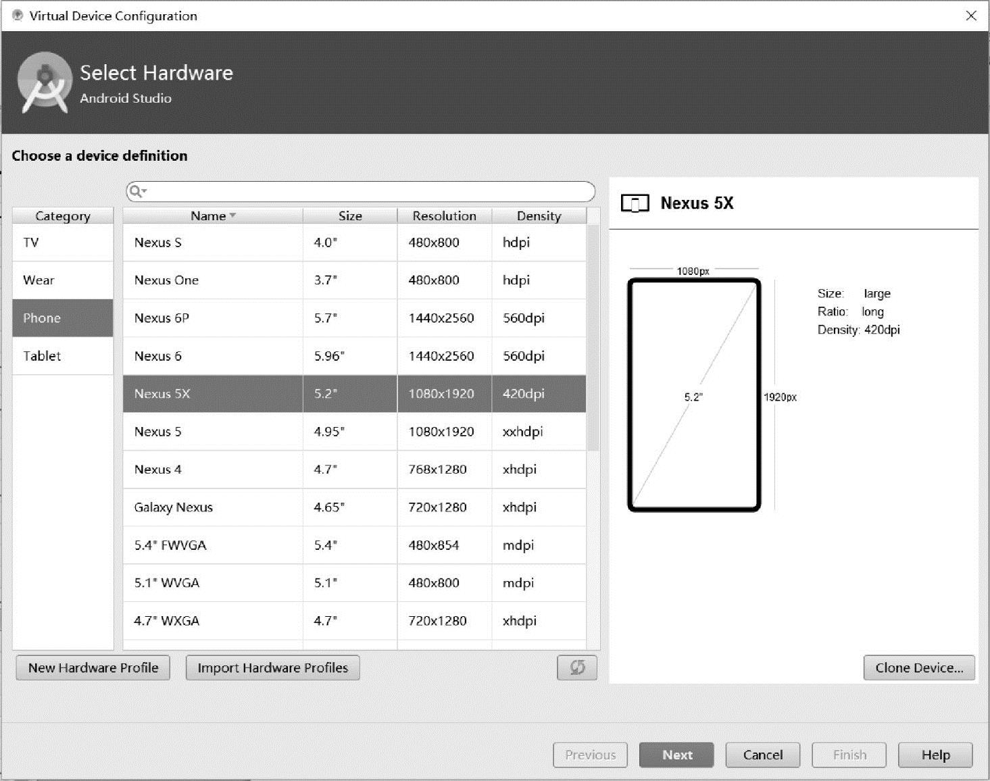Image resolution: width=990 pixels, height=781 pixels.
Task: Select the Nexus 5X device row
Action: pos(355,394)
